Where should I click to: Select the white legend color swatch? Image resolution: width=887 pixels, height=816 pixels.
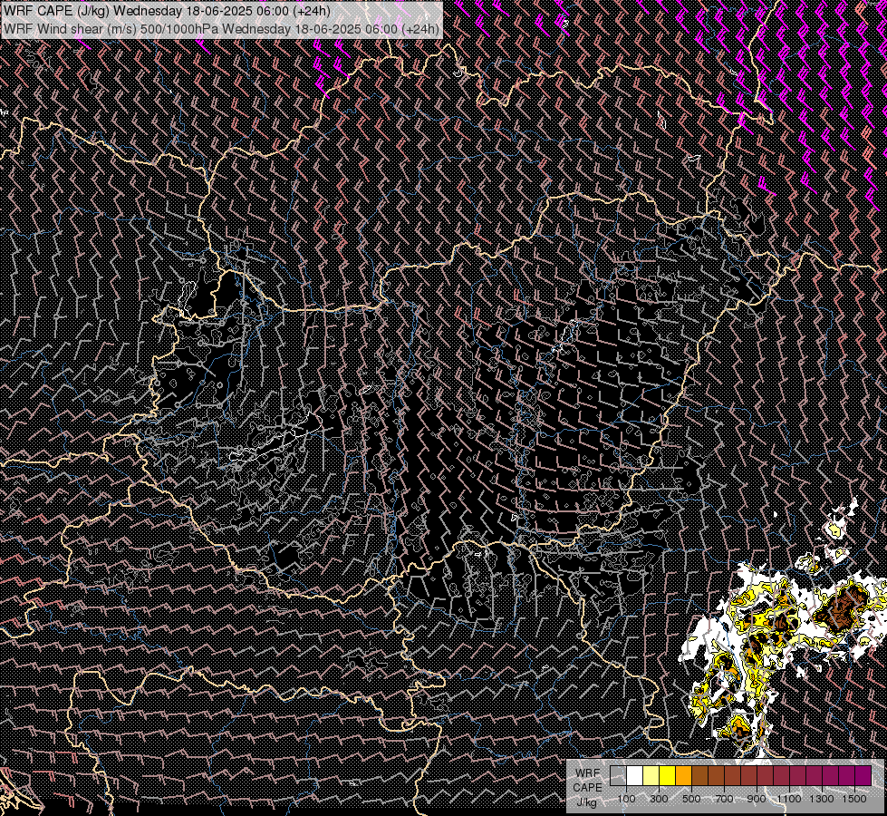(x=635, y=776)
